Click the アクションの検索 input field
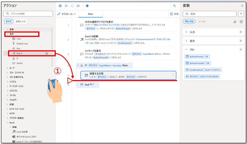The height and width of the screenshot is (144, 247). 28,14
